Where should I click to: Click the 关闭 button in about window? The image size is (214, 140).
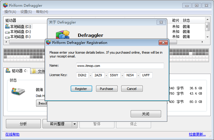click(x=146, y=114)
